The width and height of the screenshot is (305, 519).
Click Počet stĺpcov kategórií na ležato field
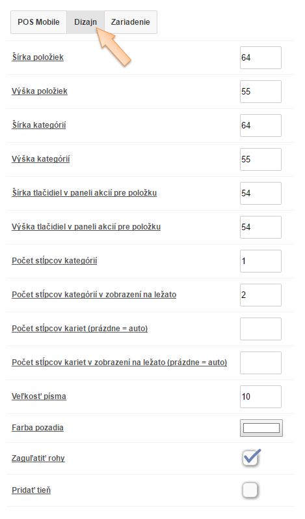point(260,295)
